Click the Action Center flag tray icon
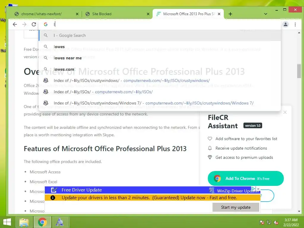The height and width of the screenshot is (228, 304). click(262, 222)
